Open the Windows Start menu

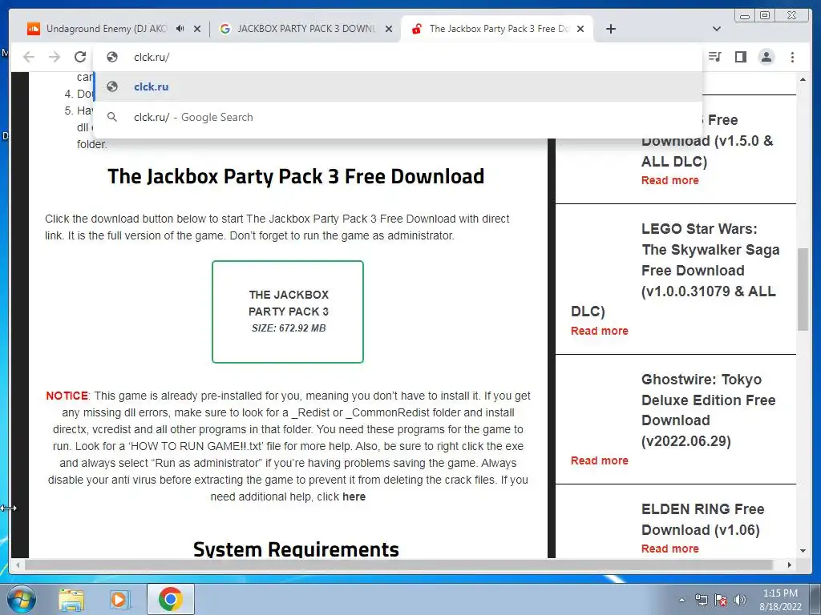pyautogui.click(x=21, y=599)
